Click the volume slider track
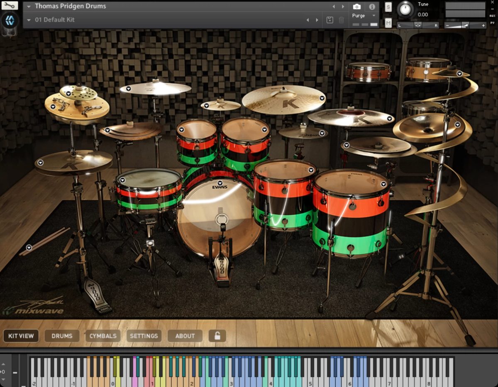498x387 pixels. click(465, 25)
